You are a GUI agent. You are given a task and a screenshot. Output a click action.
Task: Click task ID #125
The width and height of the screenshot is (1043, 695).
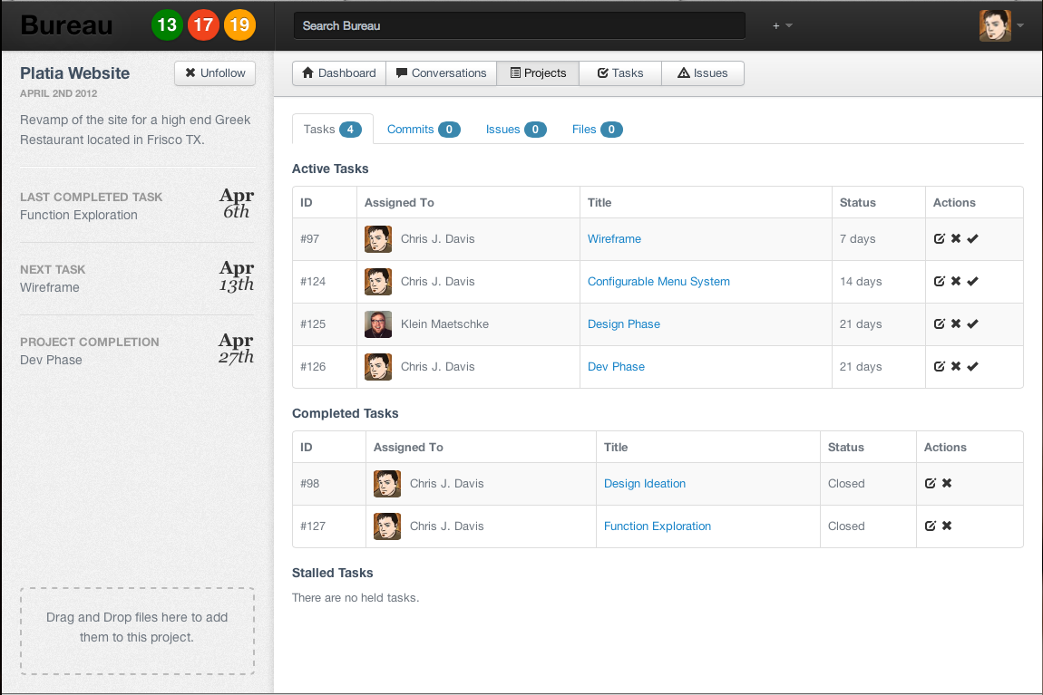pyautogui.click(x=313, y=323)
